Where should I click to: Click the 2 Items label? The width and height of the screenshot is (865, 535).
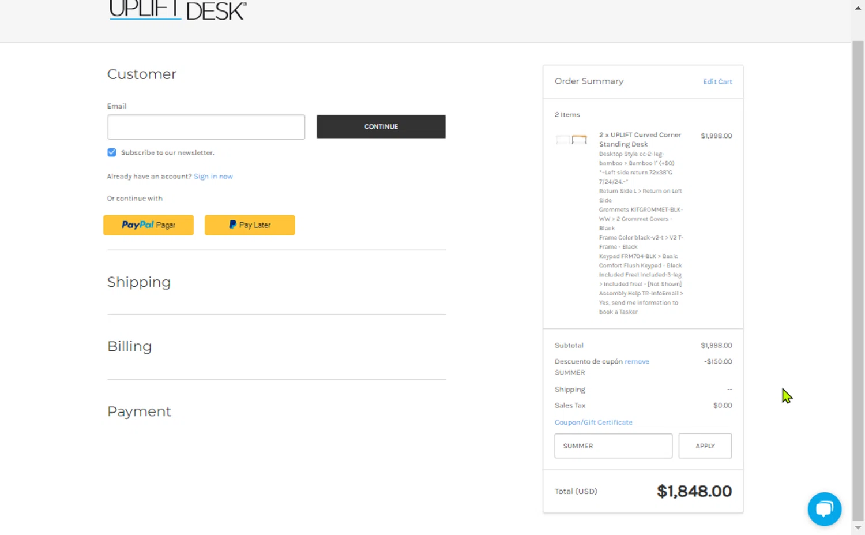tap(567, 115)
